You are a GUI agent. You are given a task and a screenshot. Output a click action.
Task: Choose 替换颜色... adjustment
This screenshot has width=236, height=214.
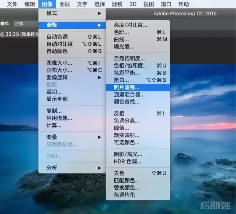click(x=138, y=187)
